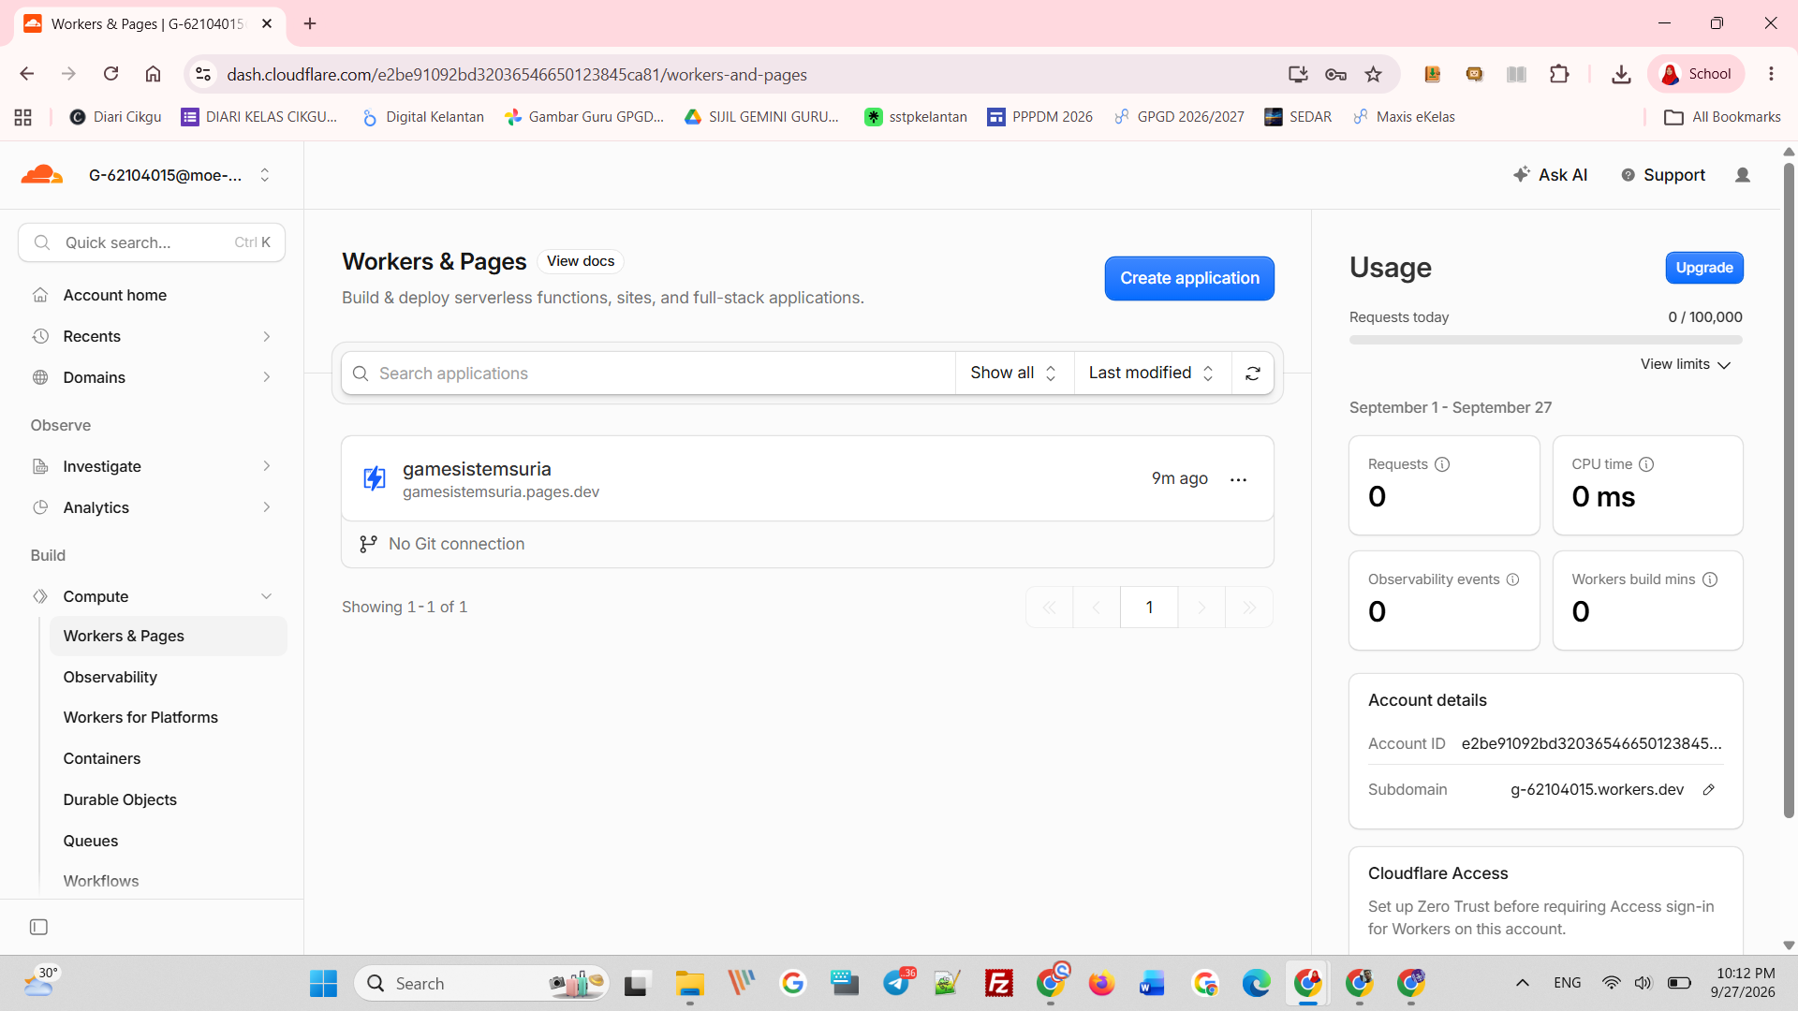The width and height of the screenshot is (1798, 1011).
Task: Click the browser address bar URL
Action: tap(517, 75)
